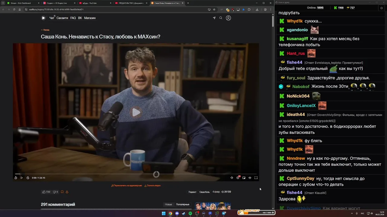Viewport: 387px width, 217px height.
Task: Open the tab search dropdown arrow
Action: coord(3,3)
